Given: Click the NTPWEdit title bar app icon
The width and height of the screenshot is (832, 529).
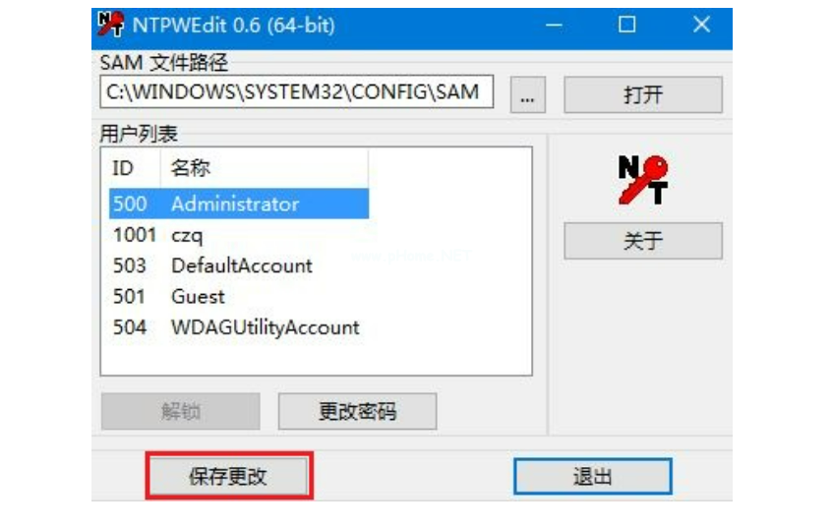Looking at the screenshot, I should (111, 25).
